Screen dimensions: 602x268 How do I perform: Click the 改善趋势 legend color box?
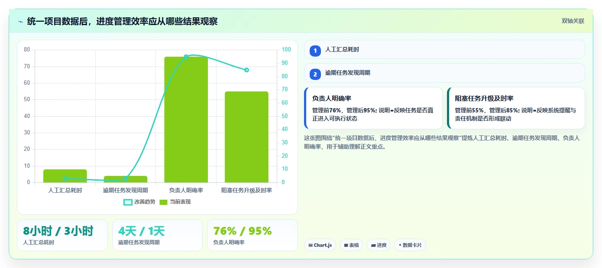click(x=128, y=202)
